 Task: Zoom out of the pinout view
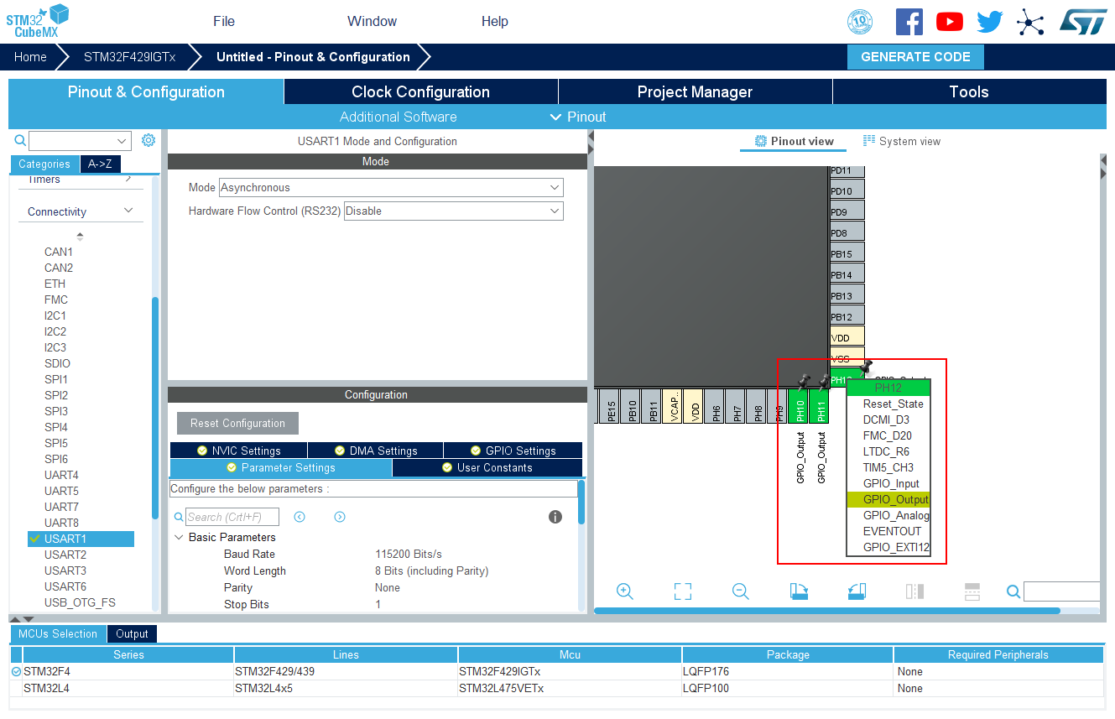(741, 591)
